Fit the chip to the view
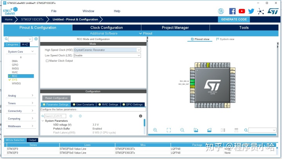This screenshot has height=159, width=282. point(169,130)
